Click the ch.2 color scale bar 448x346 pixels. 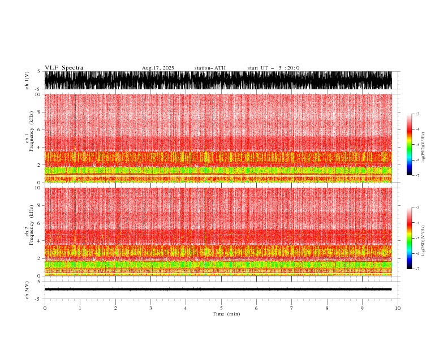[409, 238]
